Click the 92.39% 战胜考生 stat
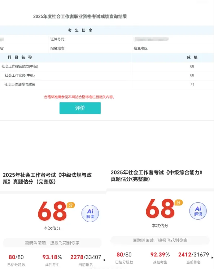 160,258
